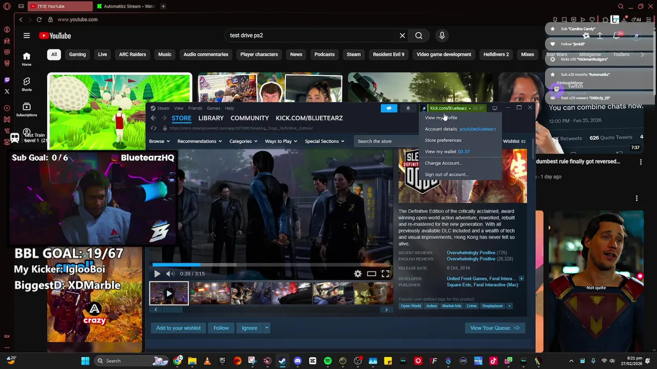
Task: Clear the YouTube search text with X
Action: [402, 35]
